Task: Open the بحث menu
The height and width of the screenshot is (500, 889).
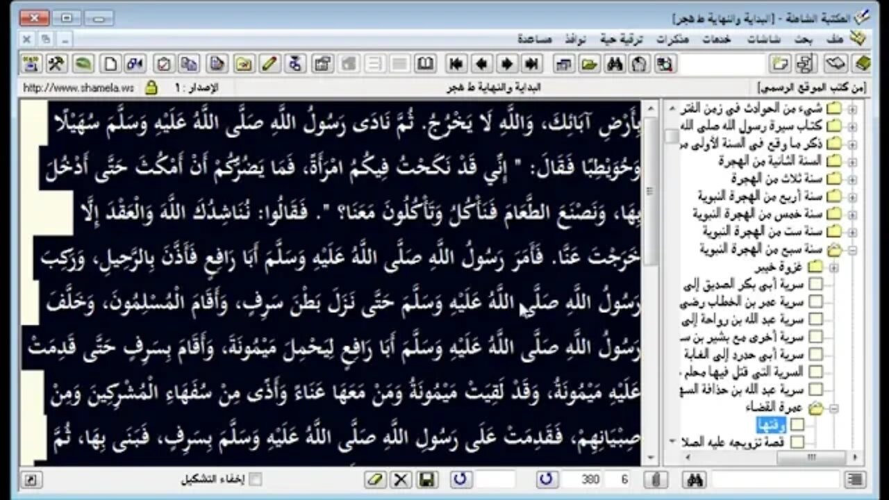Action: pyautogui.click(x=803, y=40)
